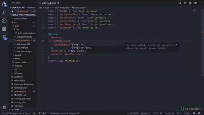
Task: Open nodemon.json in the explorer
Action: (20, 88)
